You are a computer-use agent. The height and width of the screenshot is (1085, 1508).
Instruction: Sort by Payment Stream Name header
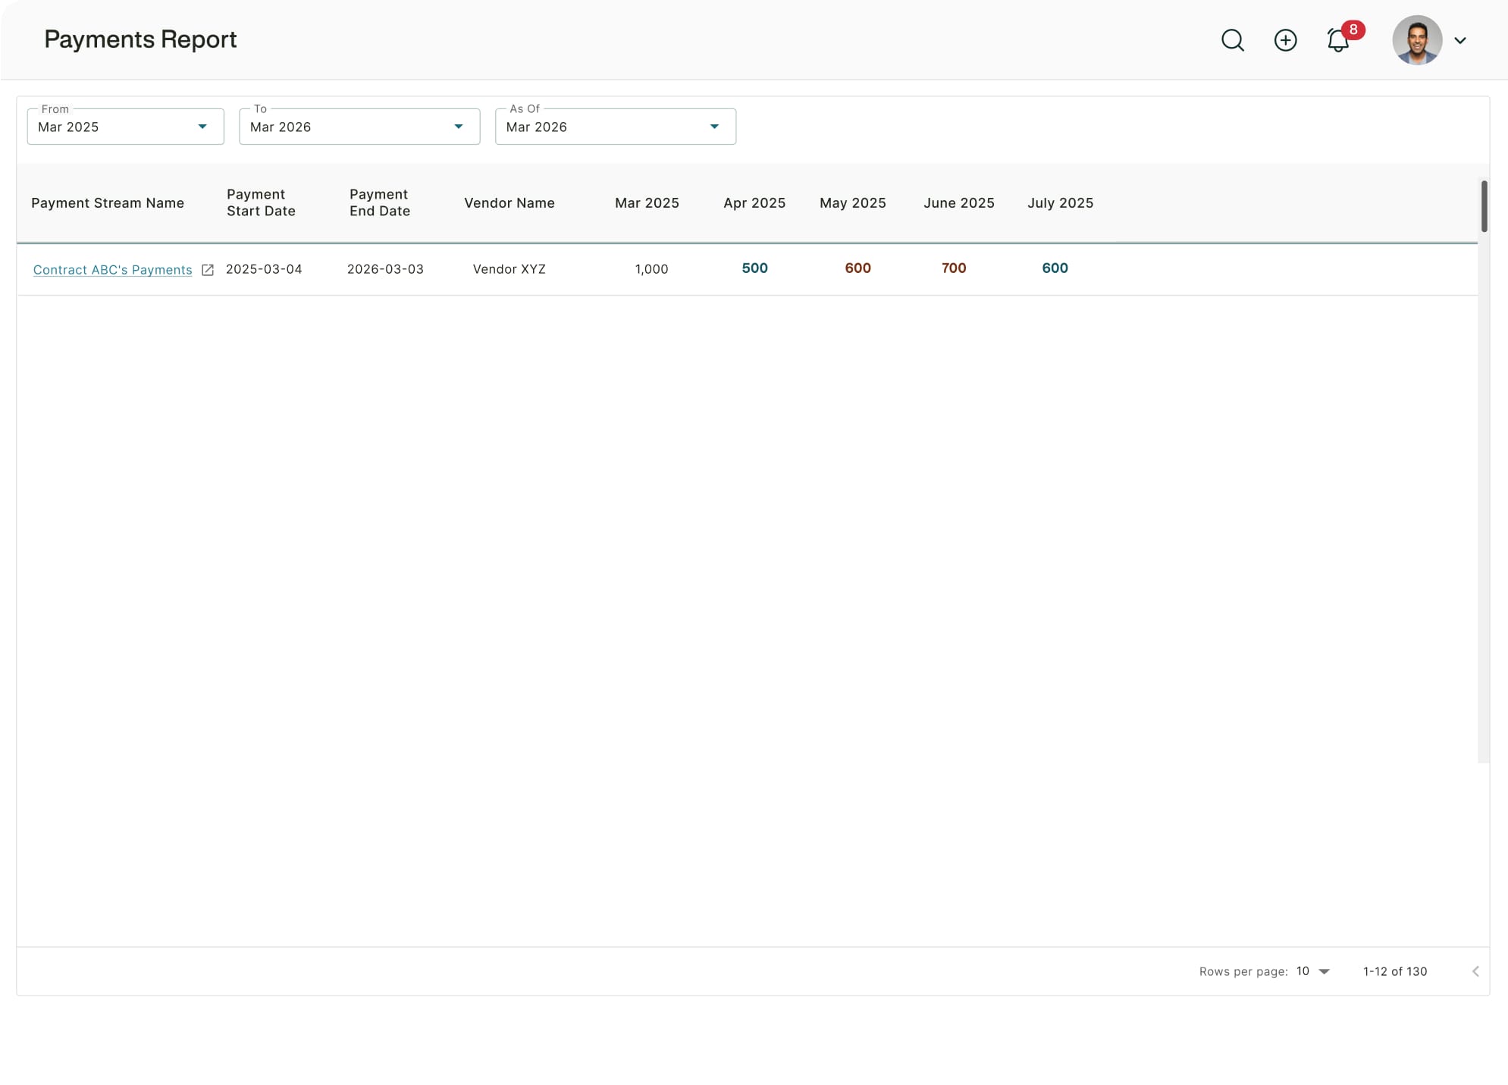click(108, 203)
